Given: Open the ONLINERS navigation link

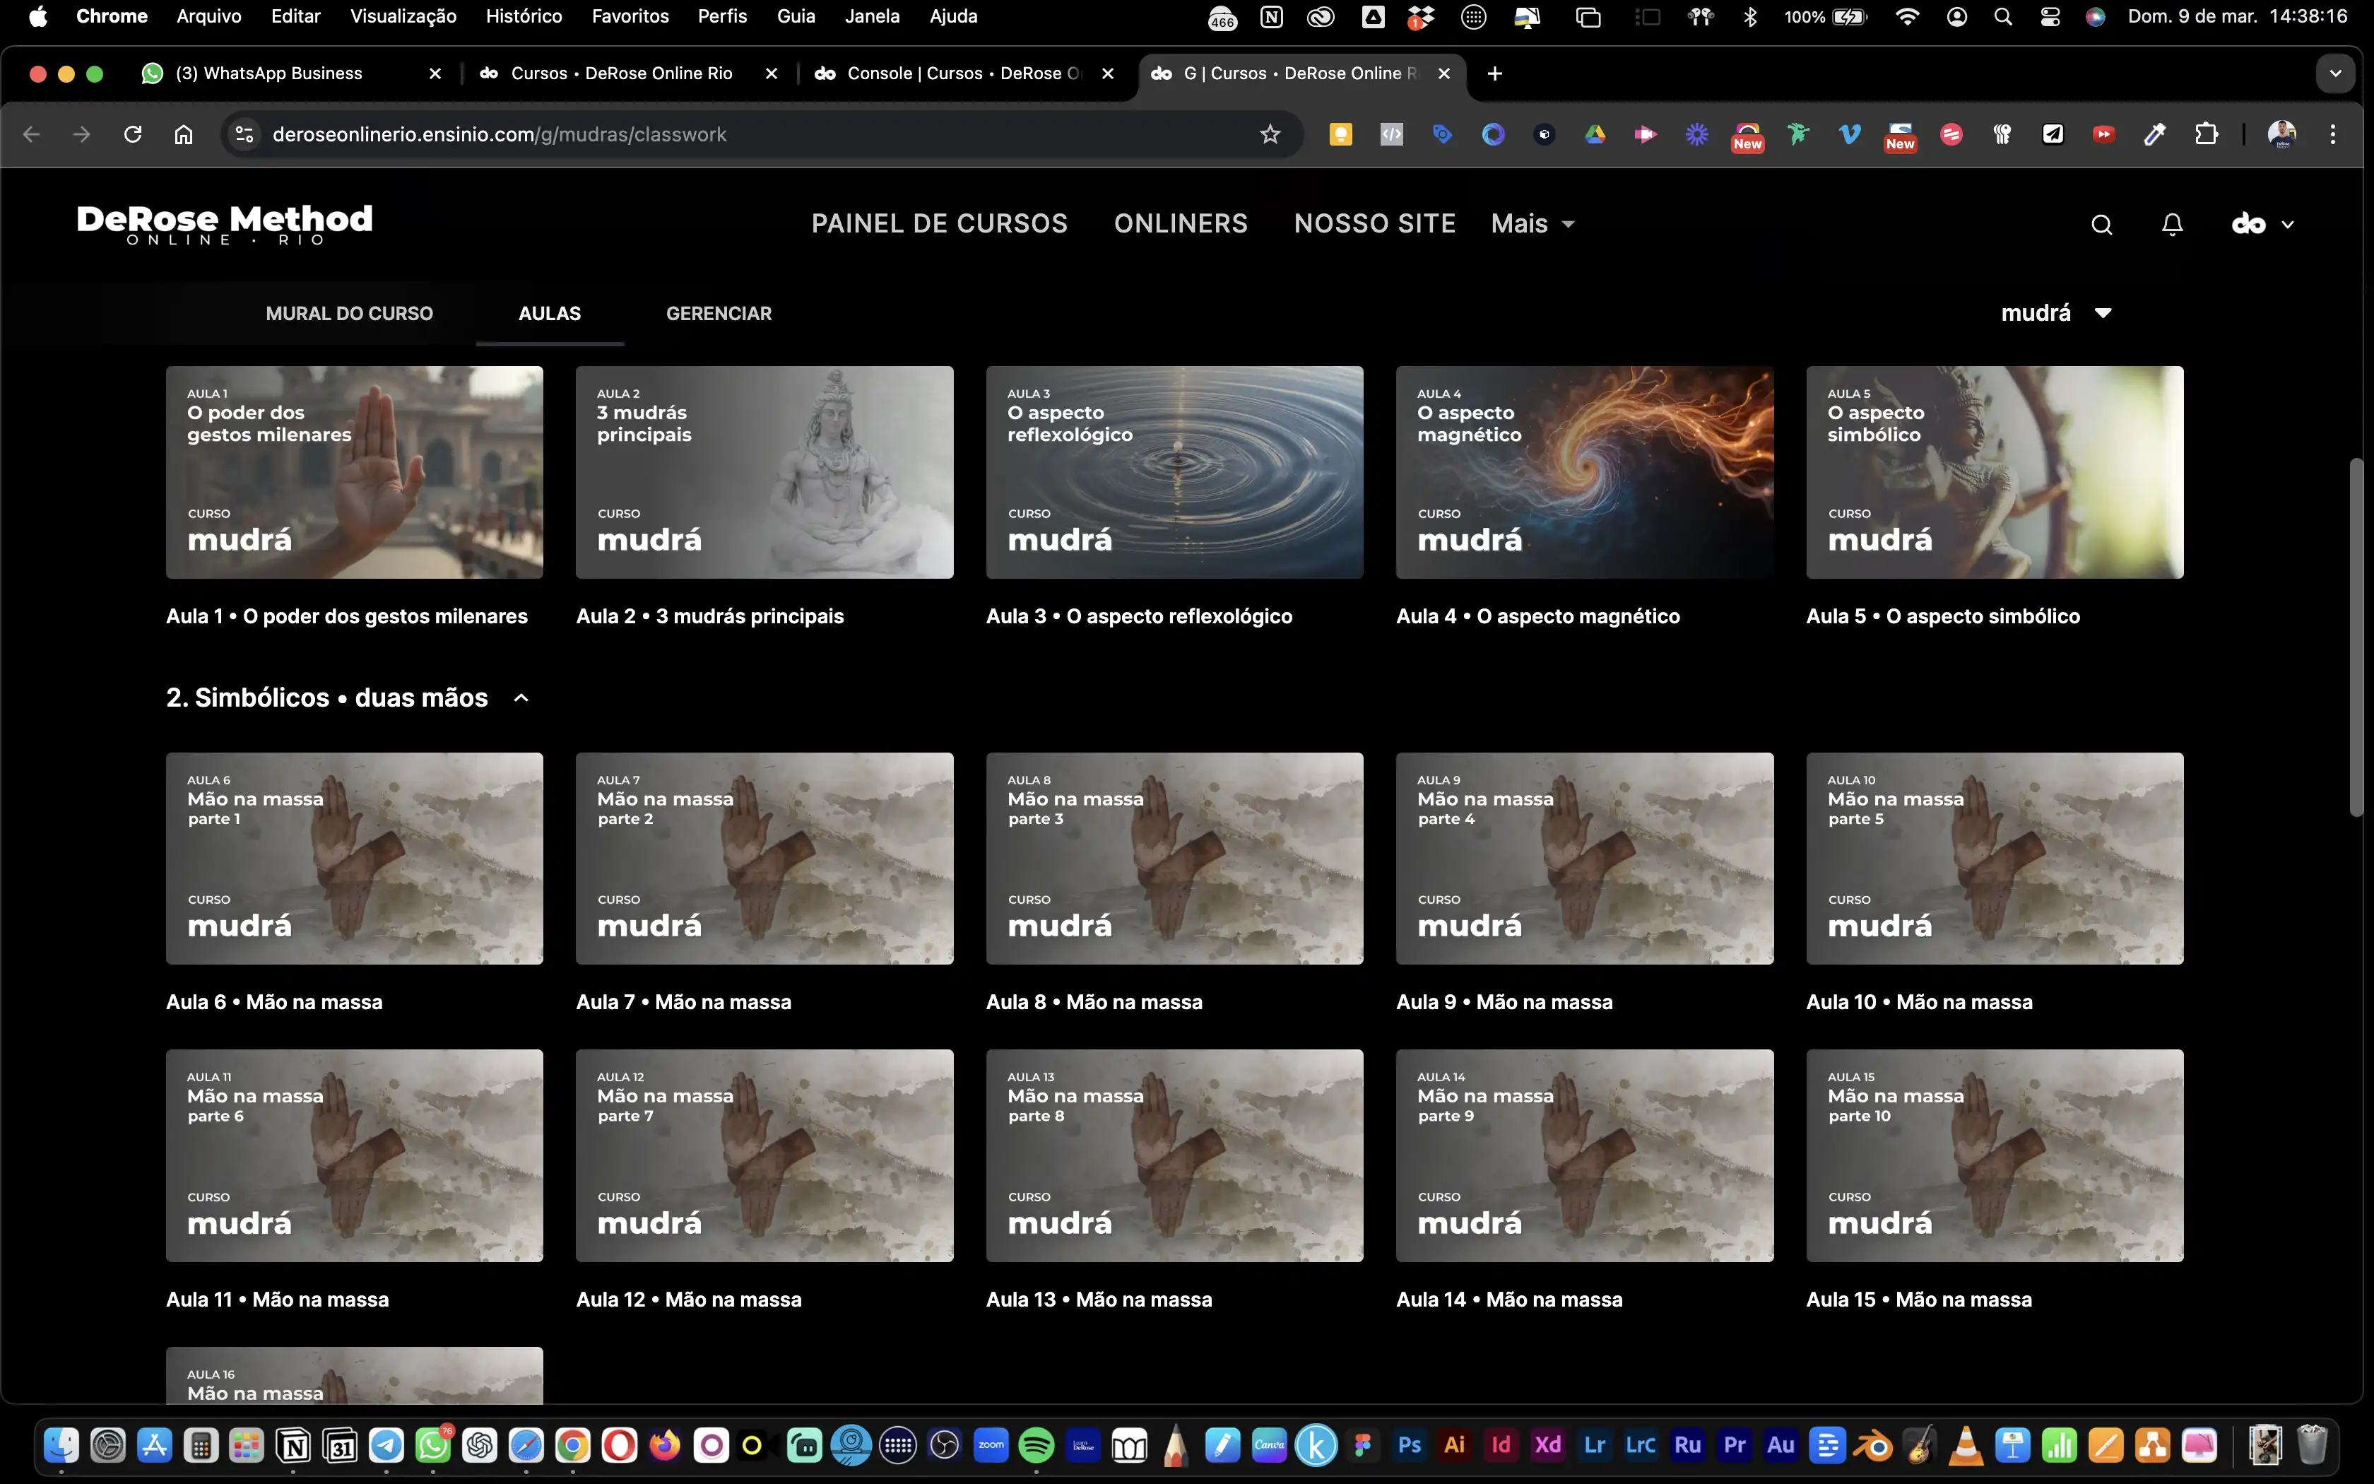Looking at the screenshot, I should [1180, 224].
